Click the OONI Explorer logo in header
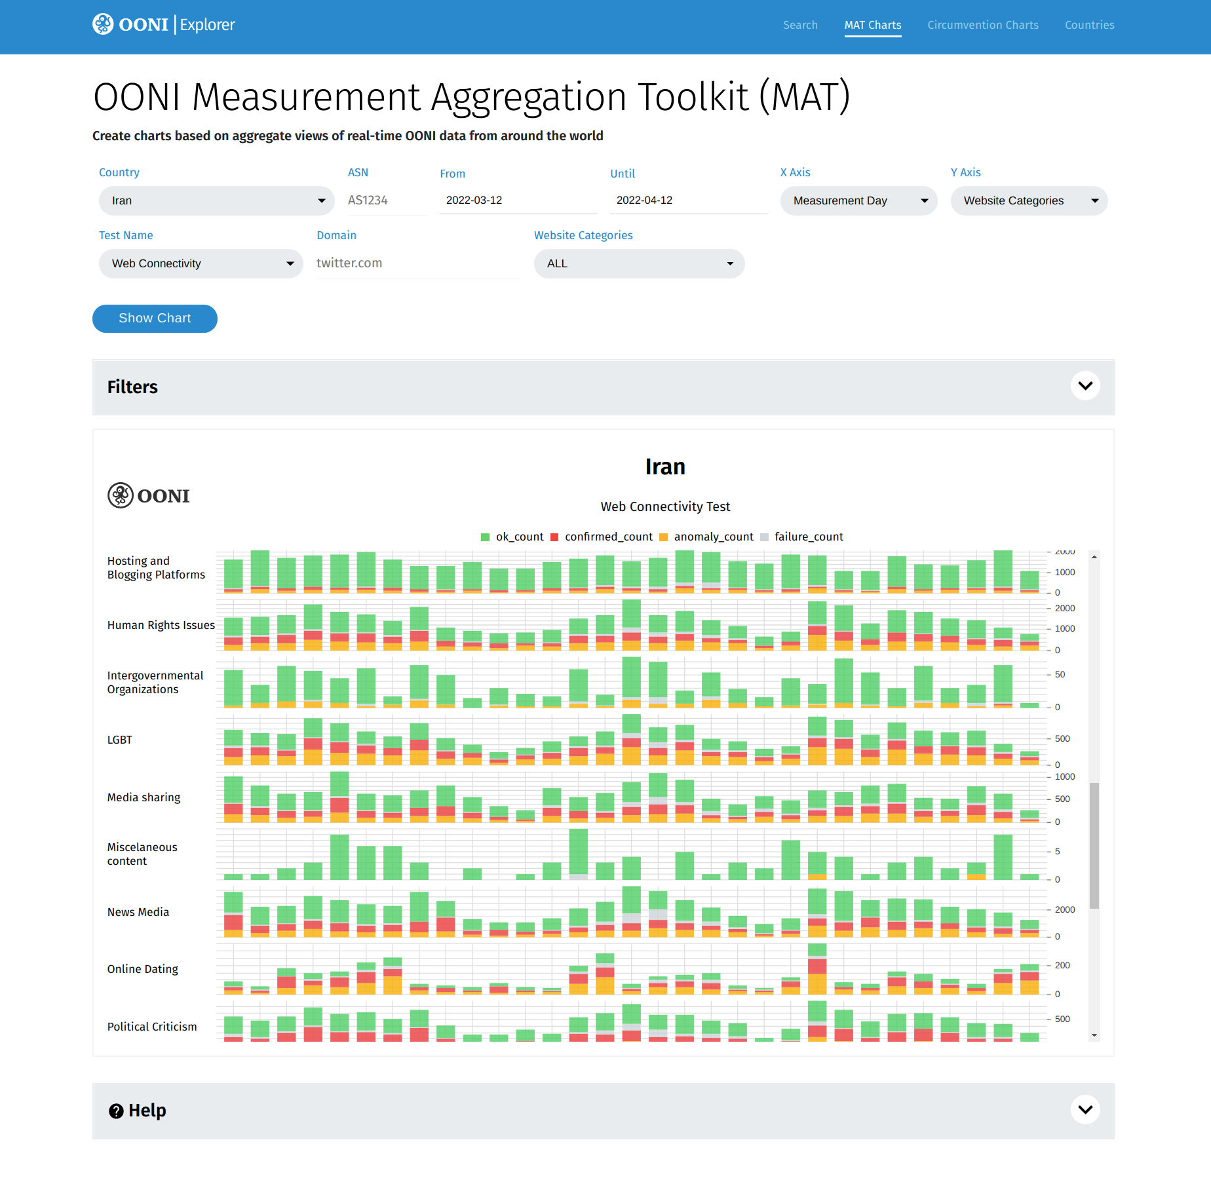Viewport: 1211px width, 1197px height. coord(164,25)
